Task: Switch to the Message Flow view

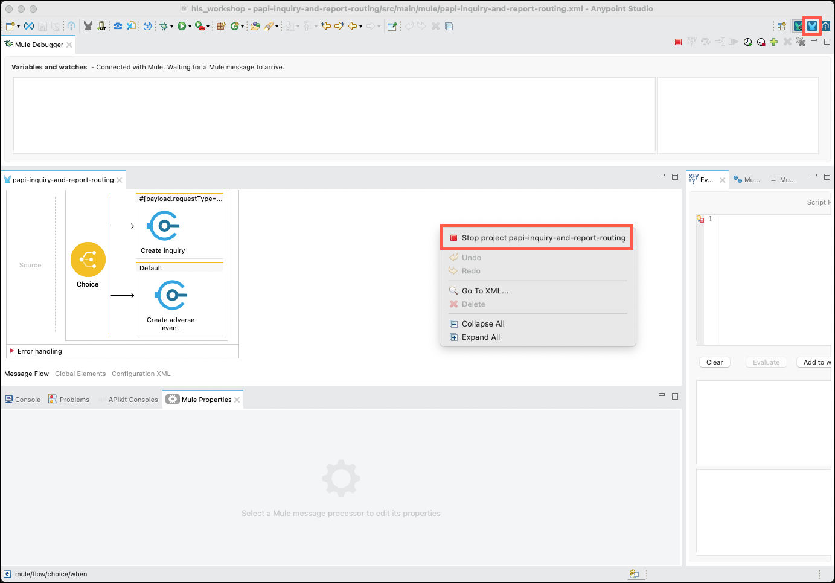Action: (x=27, y=374)
